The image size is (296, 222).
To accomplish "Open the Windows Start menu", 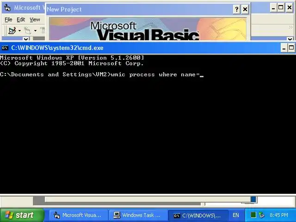I will (22, 215).
